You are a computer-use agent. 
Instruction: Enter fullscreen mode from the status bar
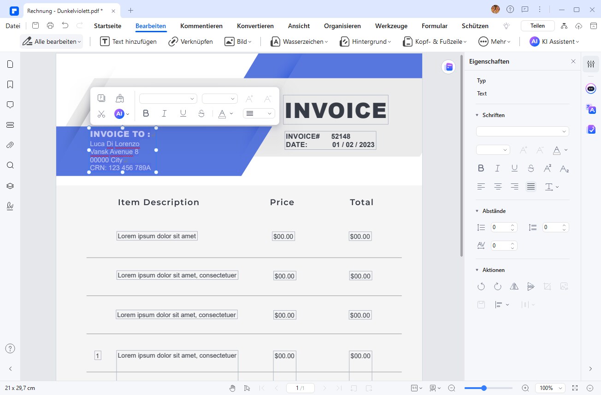pyautogui.click(x=575, y=388)
